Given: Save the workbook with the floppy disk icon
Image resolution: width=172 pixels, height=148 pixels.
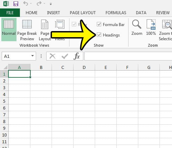Looking at the screenshot, I should (16, 4).
